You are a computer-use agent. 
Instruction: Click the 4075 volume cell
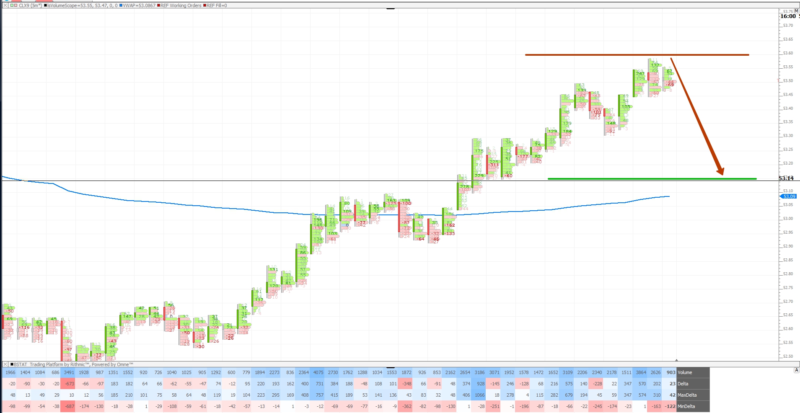[x=317, y=372]
